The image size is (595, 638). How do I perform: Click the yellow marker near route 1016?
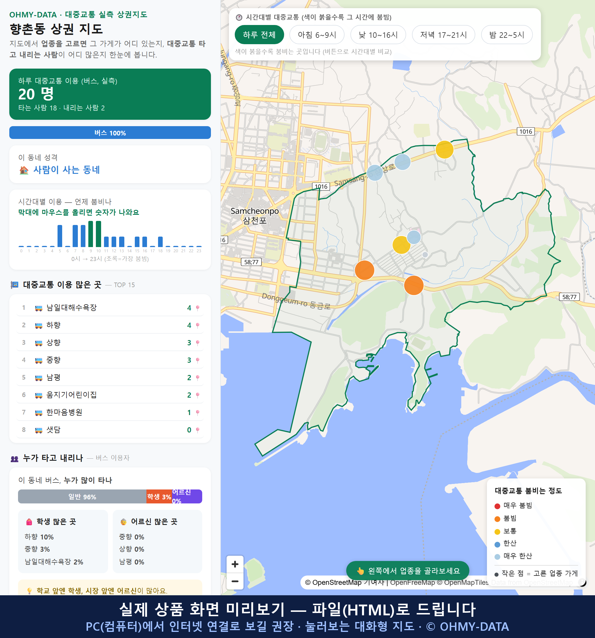click(444, 150)
